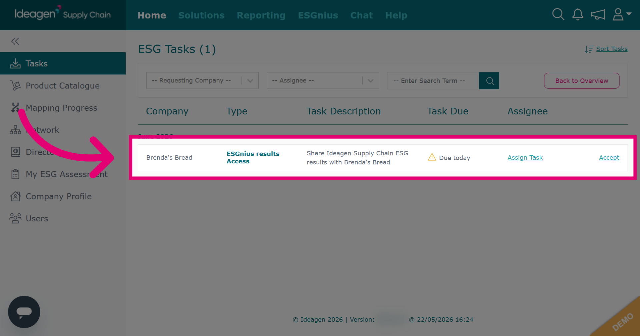This screenshot has height=336, width=640.
Task: Focus the Enter Search Term field
Action: tap(433, 81)
